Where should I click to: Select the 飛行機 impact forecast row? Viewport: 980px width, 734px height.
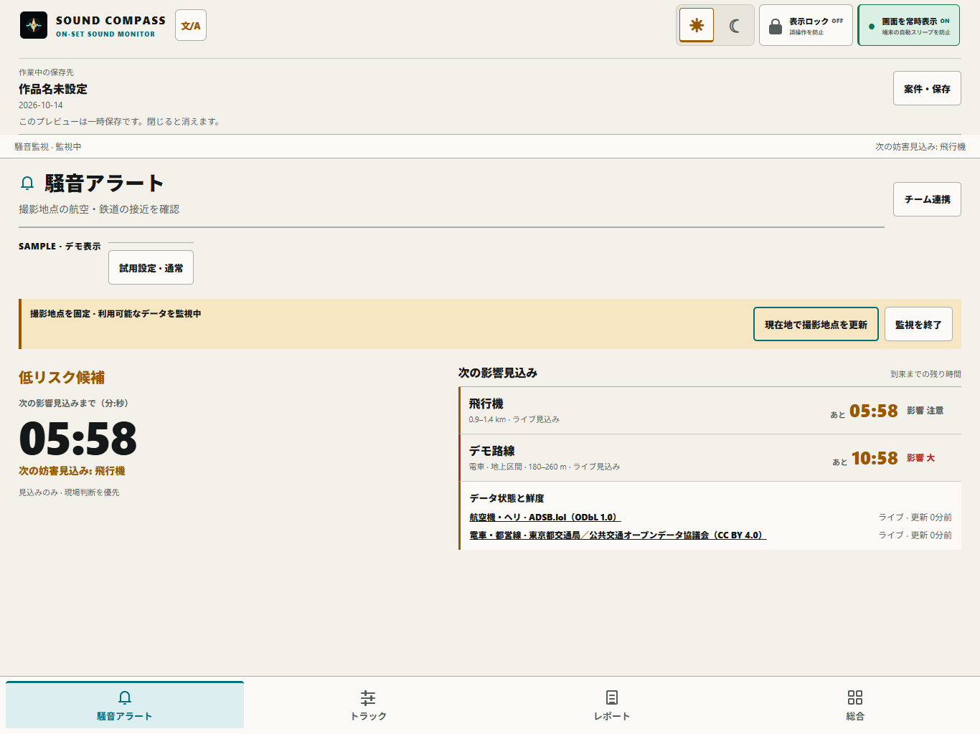(x=710, y=410)
